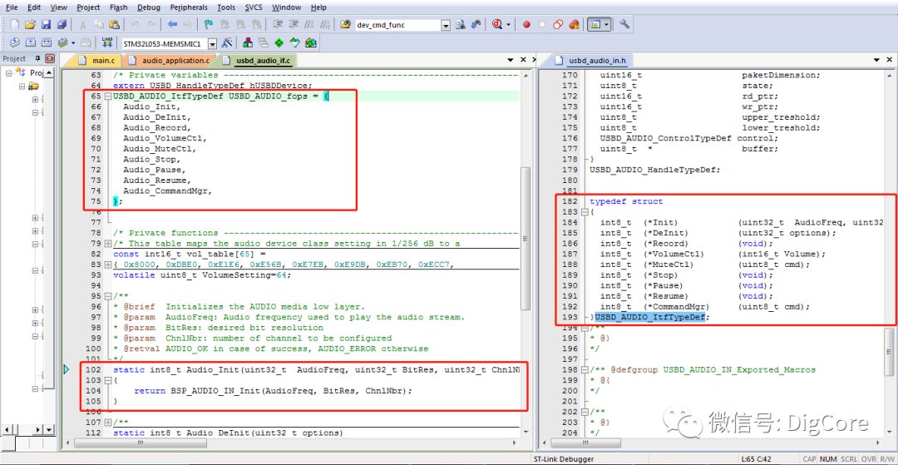This screenshot has height=465, width=898.
Task: Indent selected lines
Action: pyautogui.click(x=277, y=25)
